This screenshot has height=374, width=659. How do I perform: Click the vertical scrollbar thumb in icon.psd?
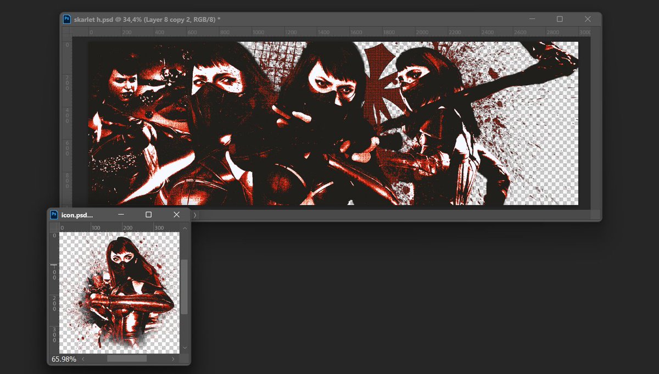point(185,287)
